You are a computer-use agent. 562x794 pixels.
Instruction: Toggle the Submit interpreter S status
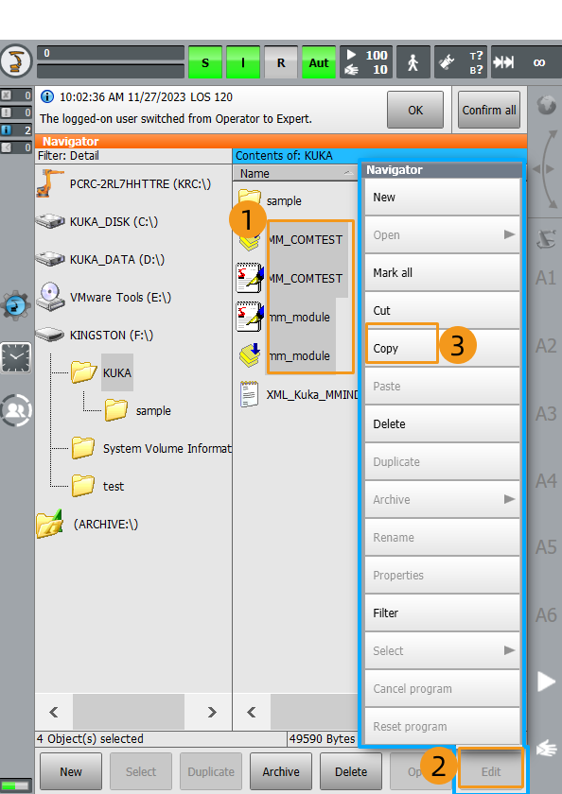click(205, 62)
